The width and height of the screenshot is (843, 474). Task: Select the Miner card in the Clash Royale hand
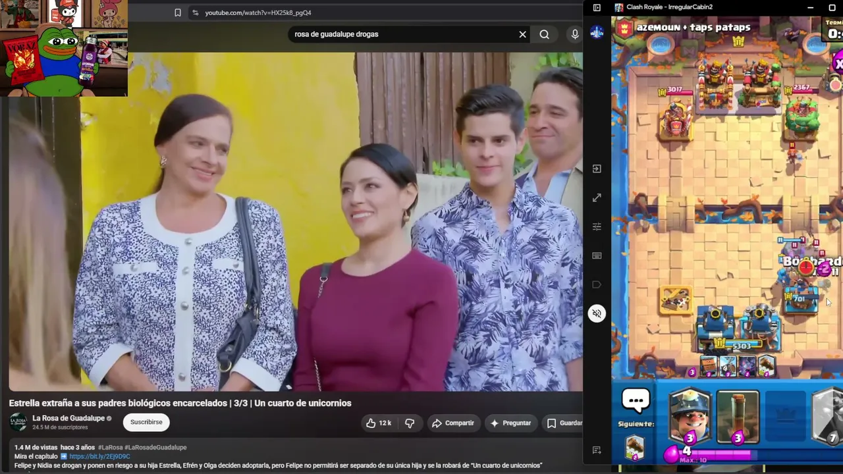point(690,417)
